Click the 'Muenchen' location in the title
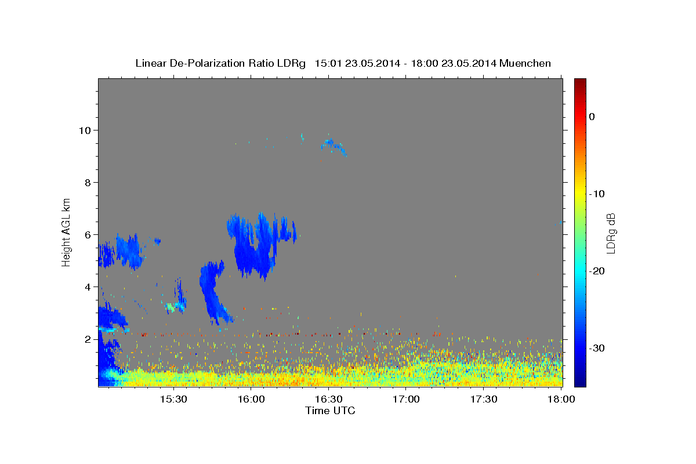696x464 pixels. pos(525,63)
